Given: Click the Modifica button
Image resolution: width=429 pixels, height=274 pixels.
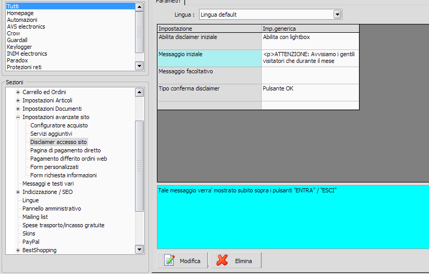Looking at the screenshot, I should pyautogui.click(x=182, y=260).
